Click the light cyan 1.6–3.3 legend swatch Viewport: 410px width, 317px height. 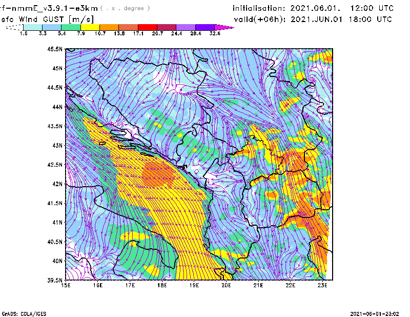(x=33, y=27)
